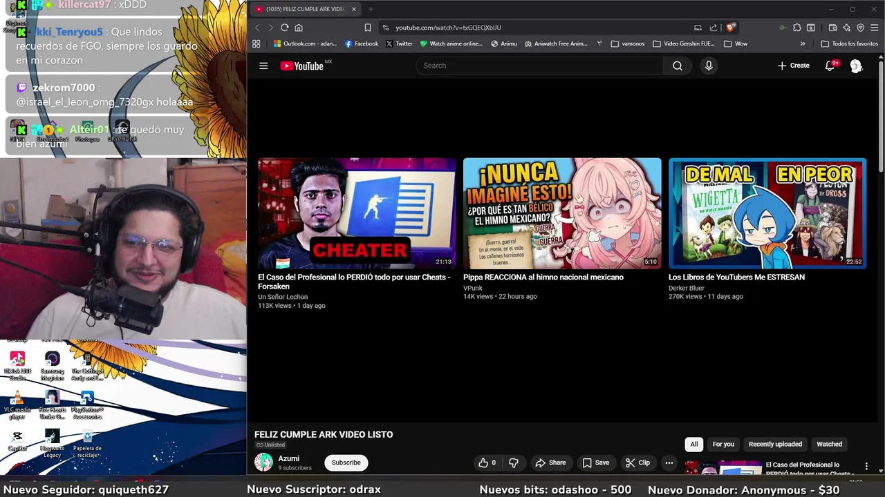Open the Pippa himno mexicano video thumbnail
The width and height of the screenshot is (885, 497).
tap(562, 213)
